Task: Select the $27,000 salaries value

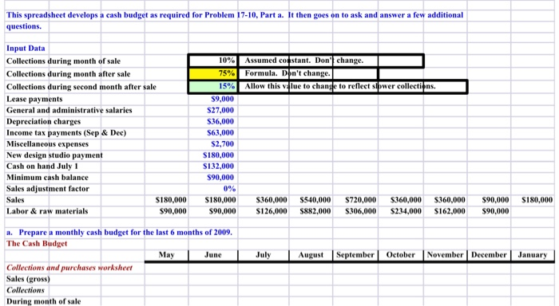Action: [x=220, y=110]
